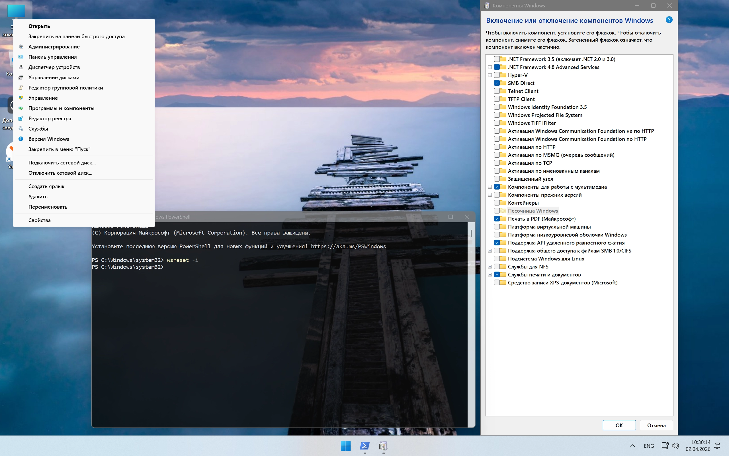729x456 pixels.
Task: Open notification center bell icon
Action: [717, 445]
